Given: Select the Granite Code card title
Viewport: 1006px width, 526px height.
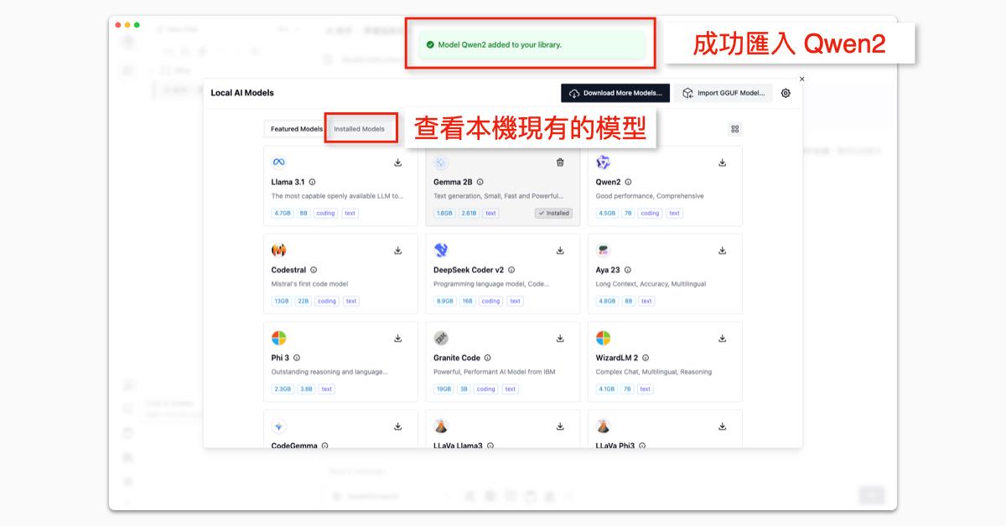Looking at the screenshot, I should click(457, 358).
